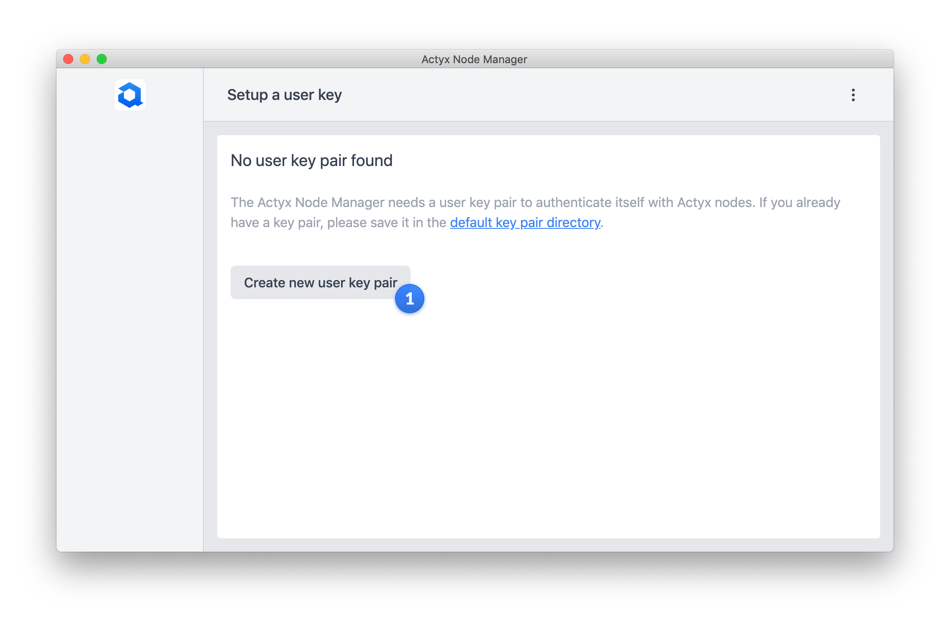Click the Actyx logo in the sidebar
Image resolution: width=950 pixels, height=627 pixels.
(x=130, y=95)
